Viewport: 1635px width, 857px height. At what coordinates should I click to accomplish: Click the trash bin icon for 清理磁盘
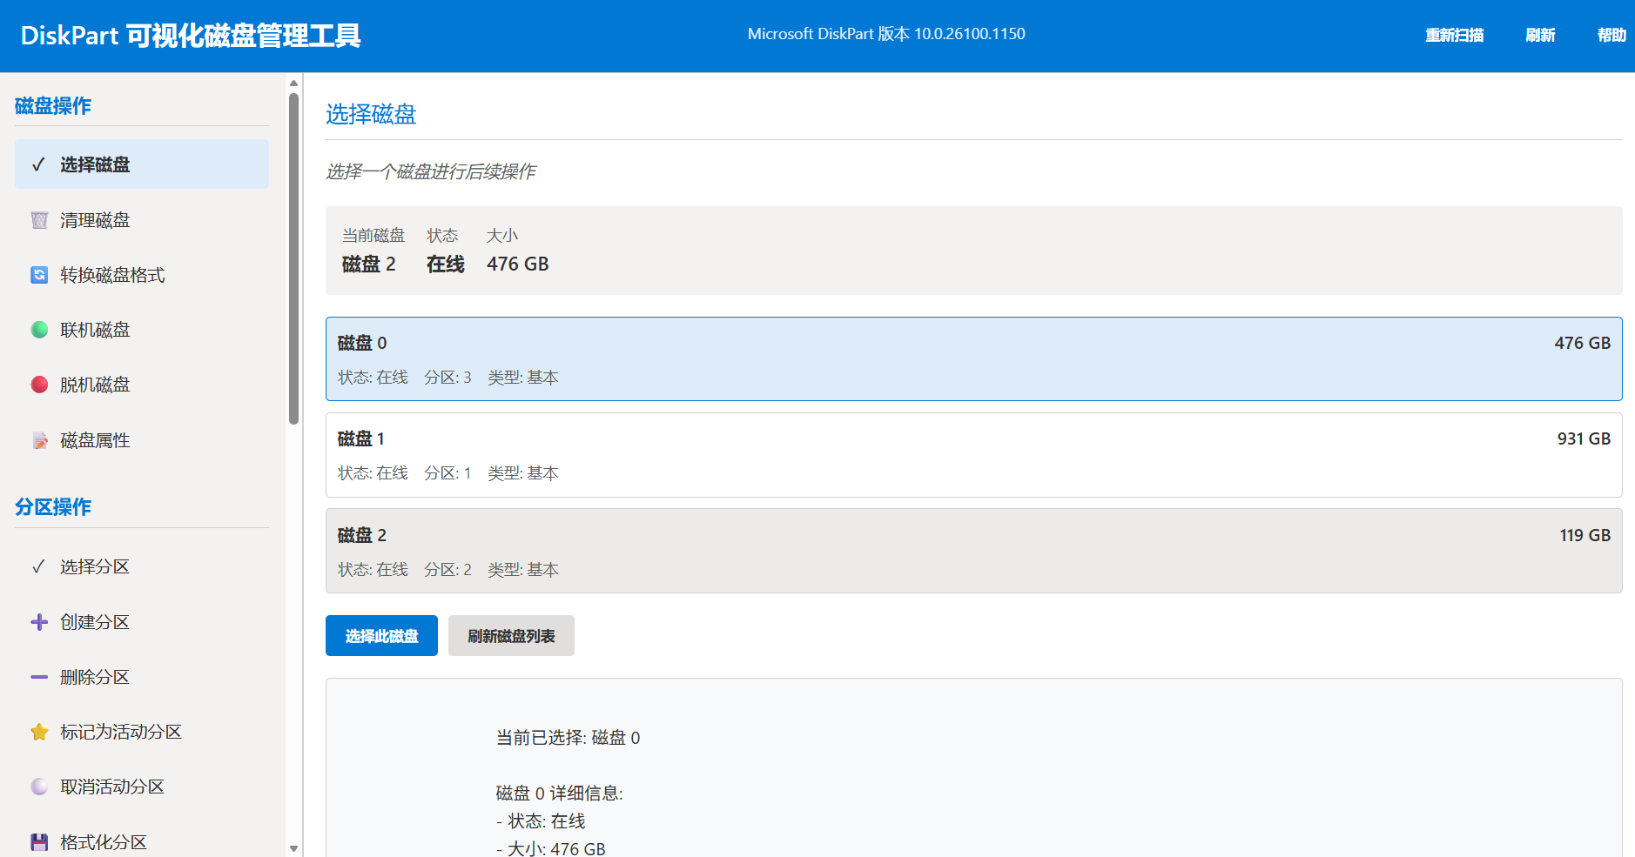[x=39, y=220]
